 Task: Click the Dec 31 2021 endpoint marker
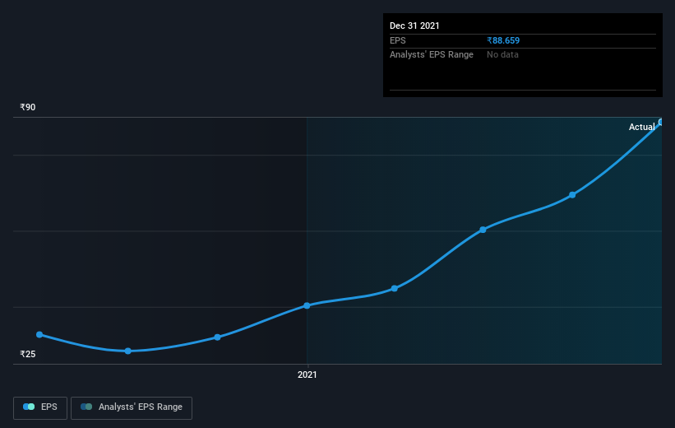(x=660, y=123)
